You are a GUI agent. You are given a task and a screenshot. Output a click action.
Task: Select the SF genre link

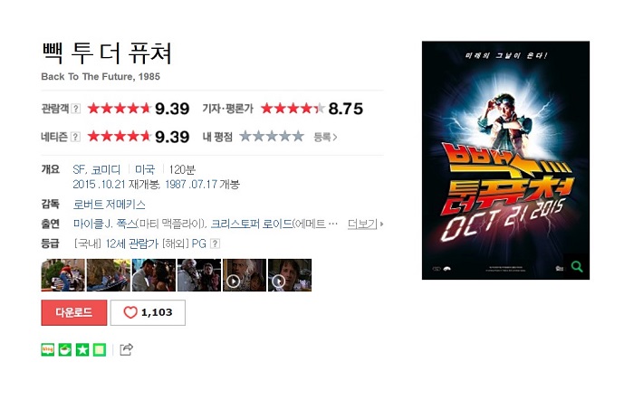(x=80, y=170)
